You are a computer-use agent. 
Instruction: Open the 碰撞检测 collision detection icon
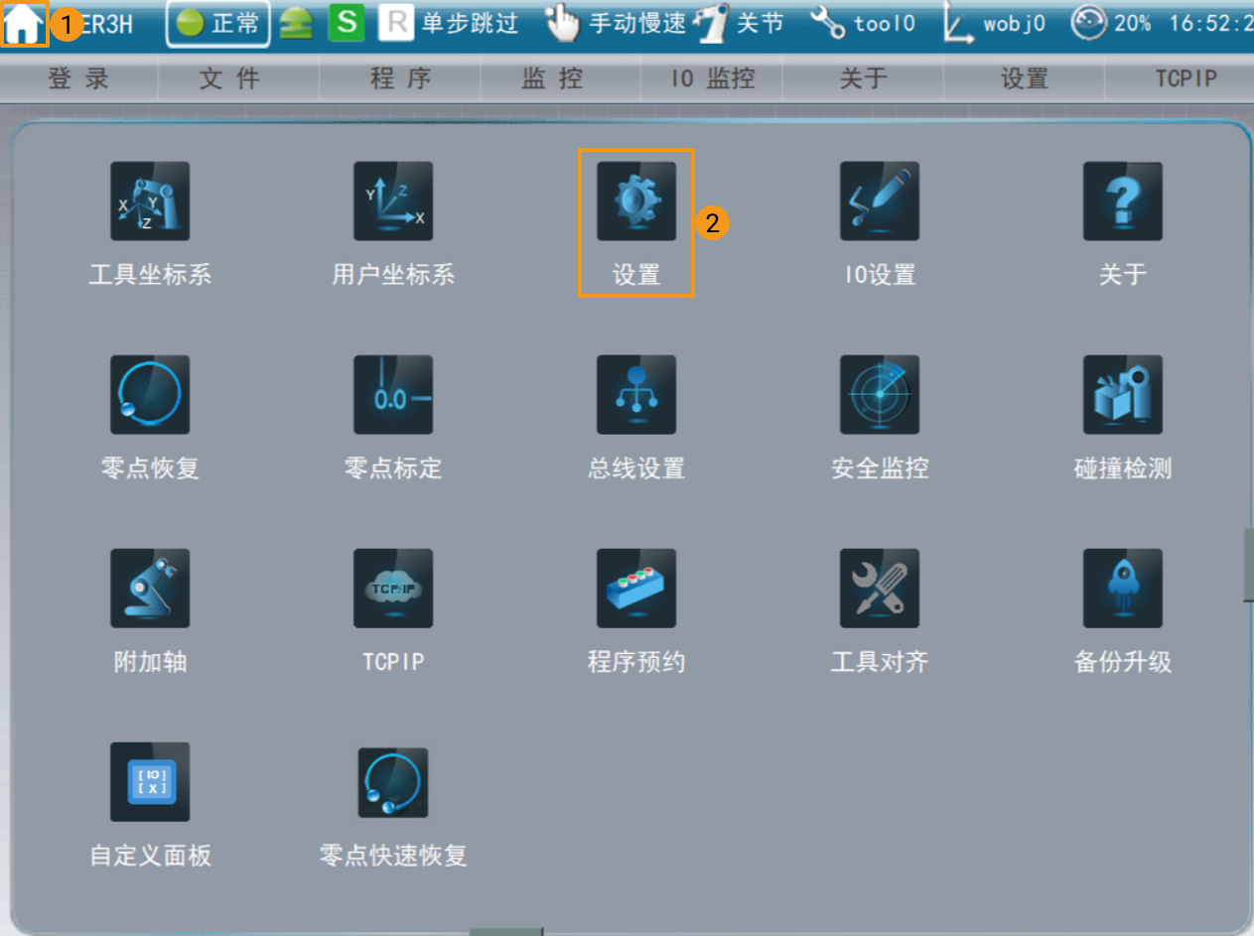[x=1123, y=395]
